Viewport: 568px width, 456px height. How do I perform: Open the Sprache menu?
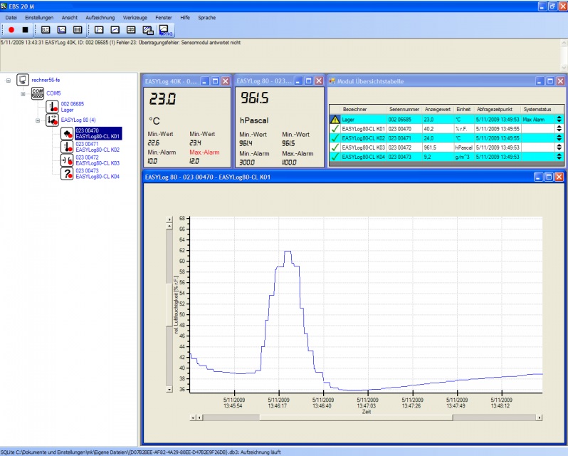207,17
